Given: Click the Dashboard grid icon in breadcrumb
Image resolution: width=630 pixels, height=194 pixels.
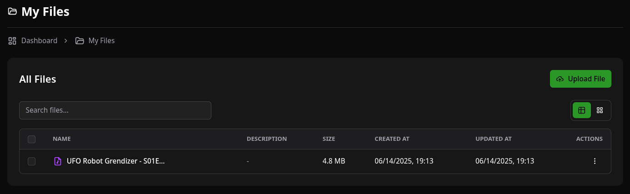Looking at the screenshot, I should point(12,41).
